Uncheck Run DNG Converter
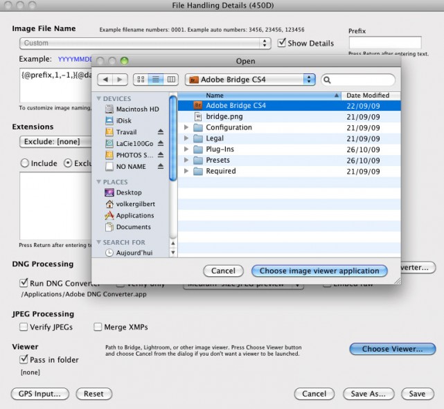This screenshot has width=444, height=409. point(24,283)
